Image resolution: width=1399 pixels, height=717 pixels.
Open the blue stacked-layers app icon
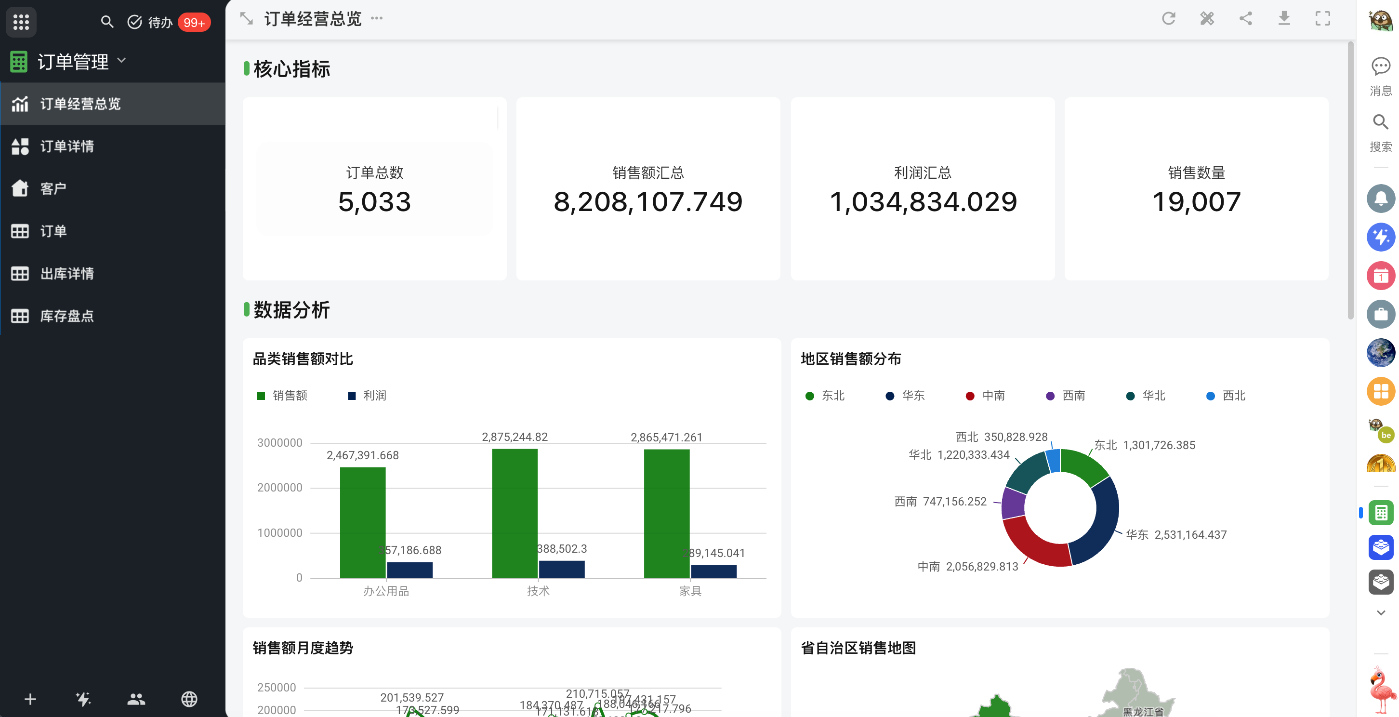click(x=1381, y=547)
